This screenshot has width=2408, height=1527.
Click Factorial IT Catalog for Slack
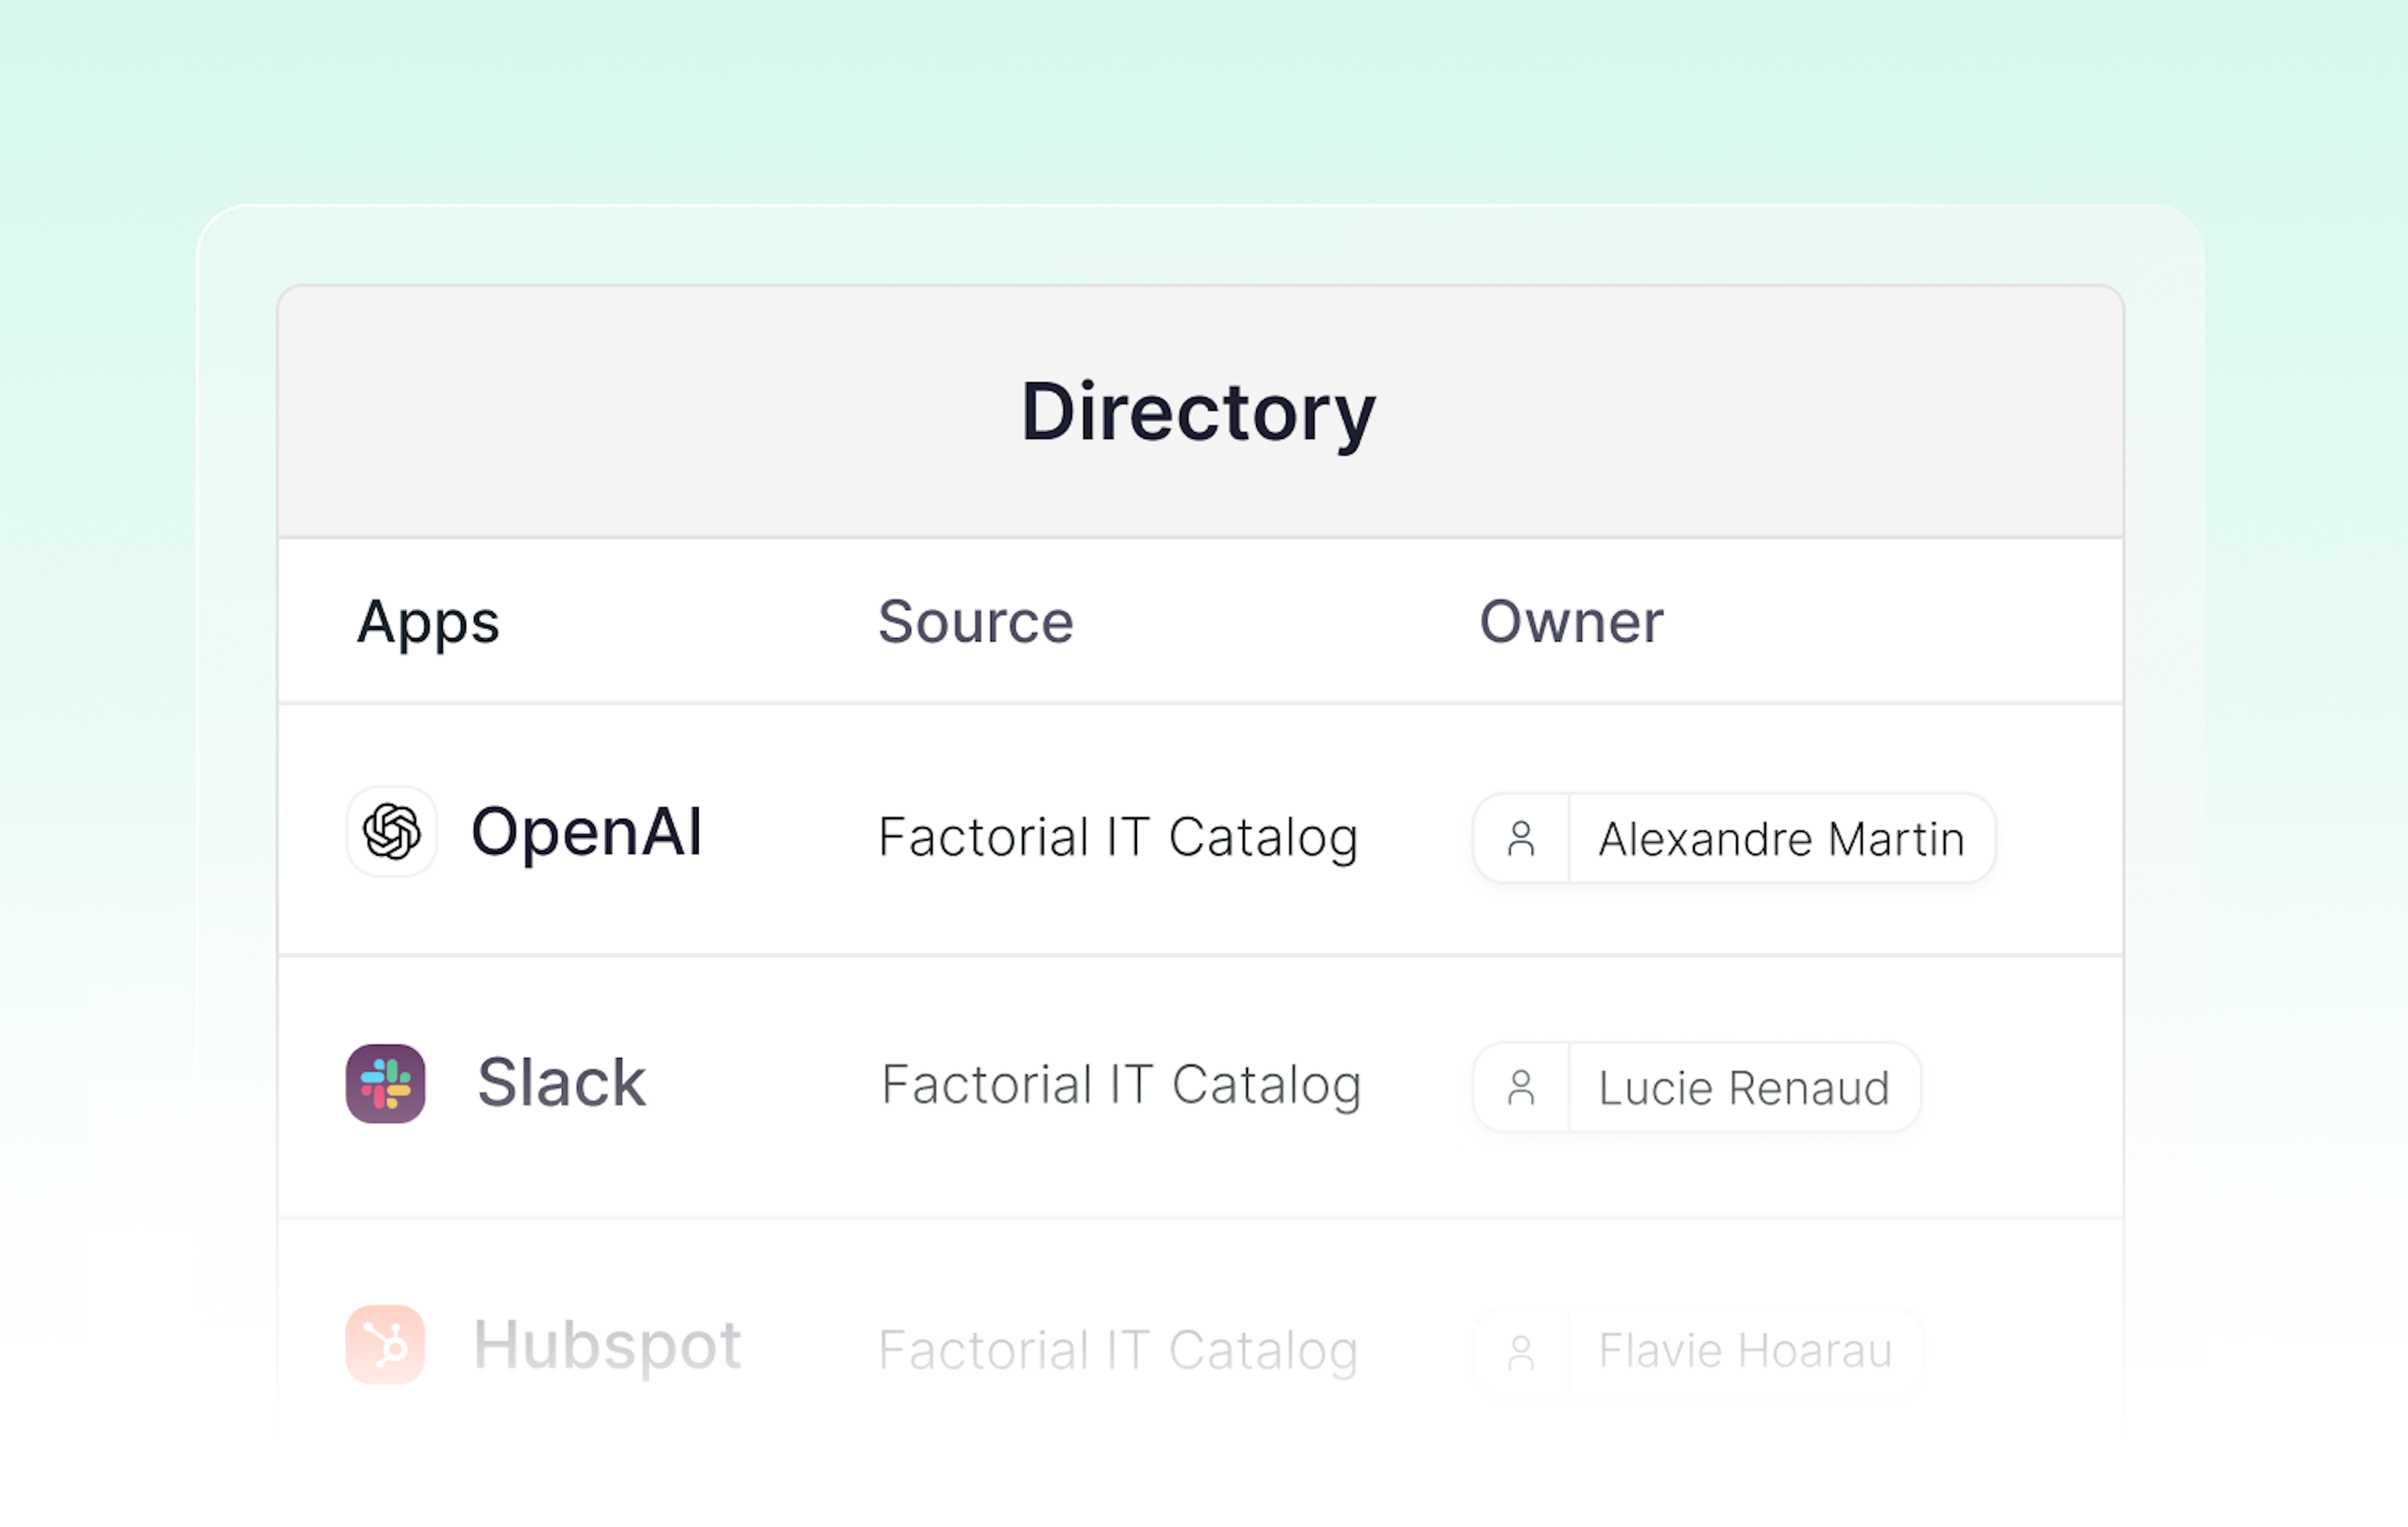pyautogui.click(x=1121, y=1085)
